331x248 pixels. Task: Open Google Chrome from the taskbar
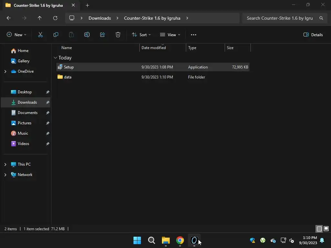[x=180, y=240]
